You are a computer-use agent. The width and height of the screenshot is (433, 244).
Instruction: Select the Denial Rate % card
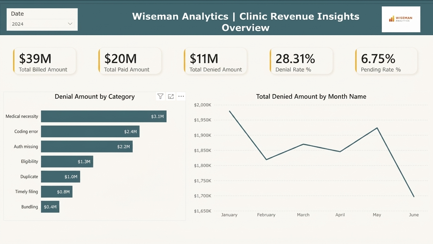301,61
